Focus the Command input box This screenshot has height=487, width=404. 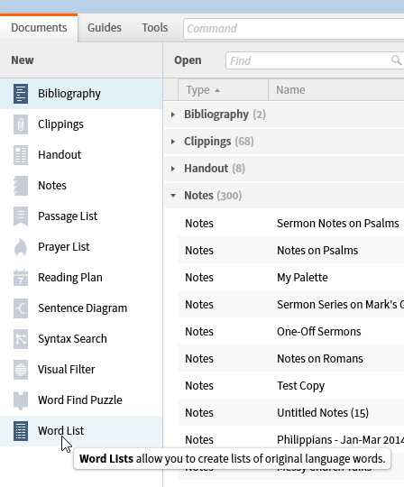293,29
